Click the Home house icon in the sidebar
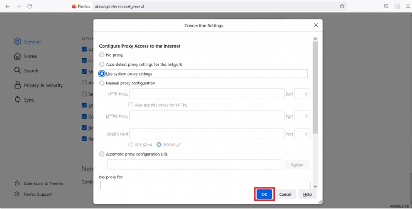 click(18, 56)
